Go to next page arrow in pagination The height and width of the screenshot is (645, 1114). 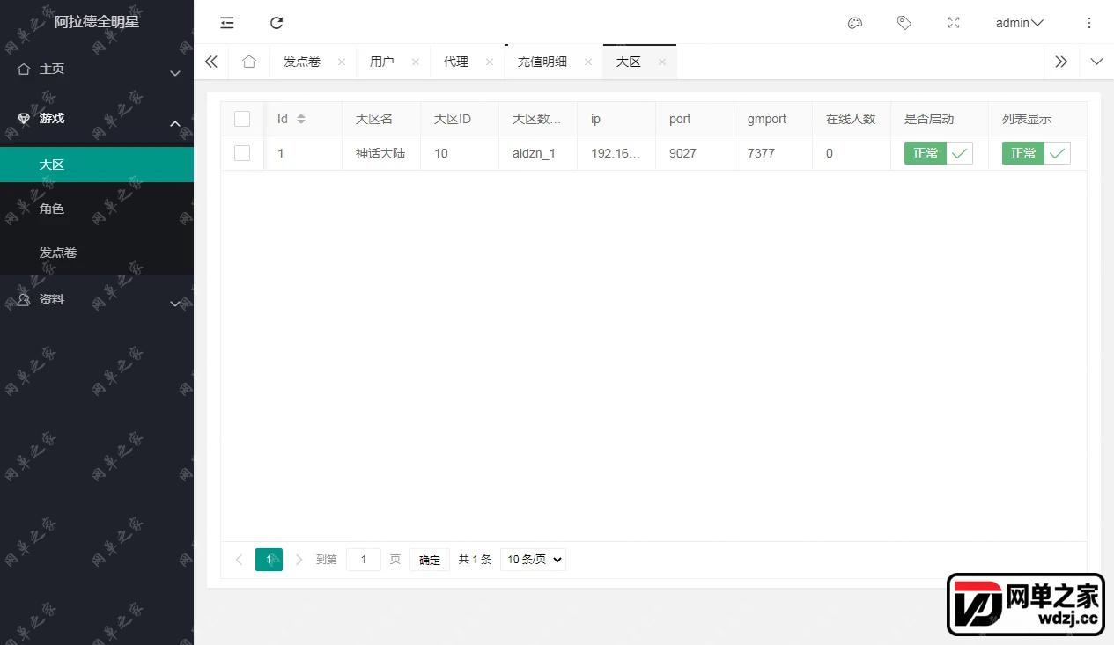click(299, 560)
